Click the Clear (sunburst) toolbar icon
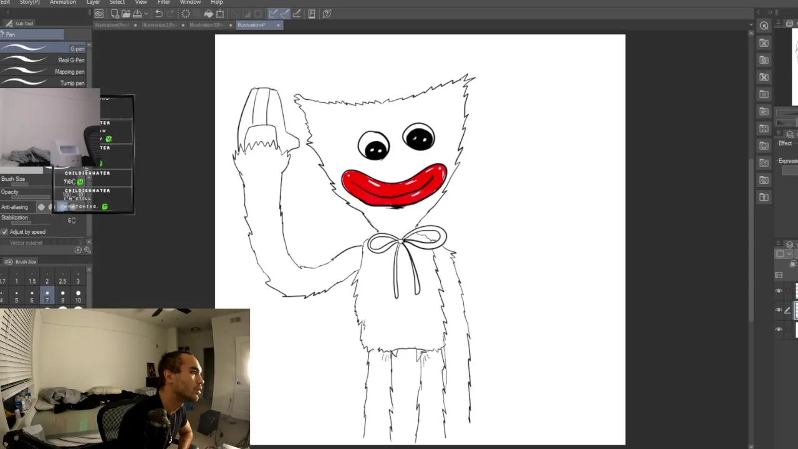This screenshot has width=798, height=449. [185, 14]
